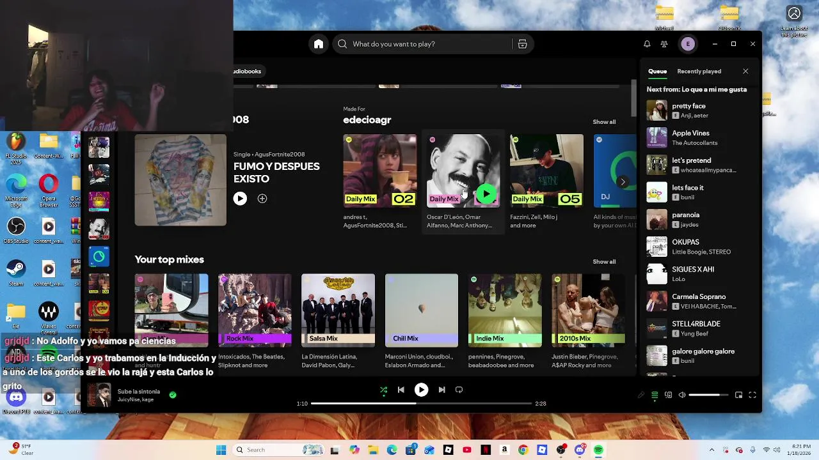The width and height of the screenshot is (819, 460).
Task: Seek within the song progress bar
Action: point(421,404)
